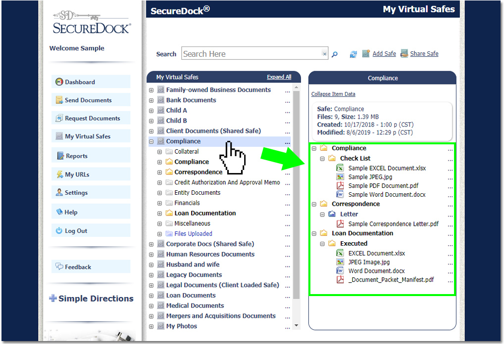Screen dimensions: 504x344
Task: Click the Correspondence folder icon in left tree
Action: click(169, 172)
